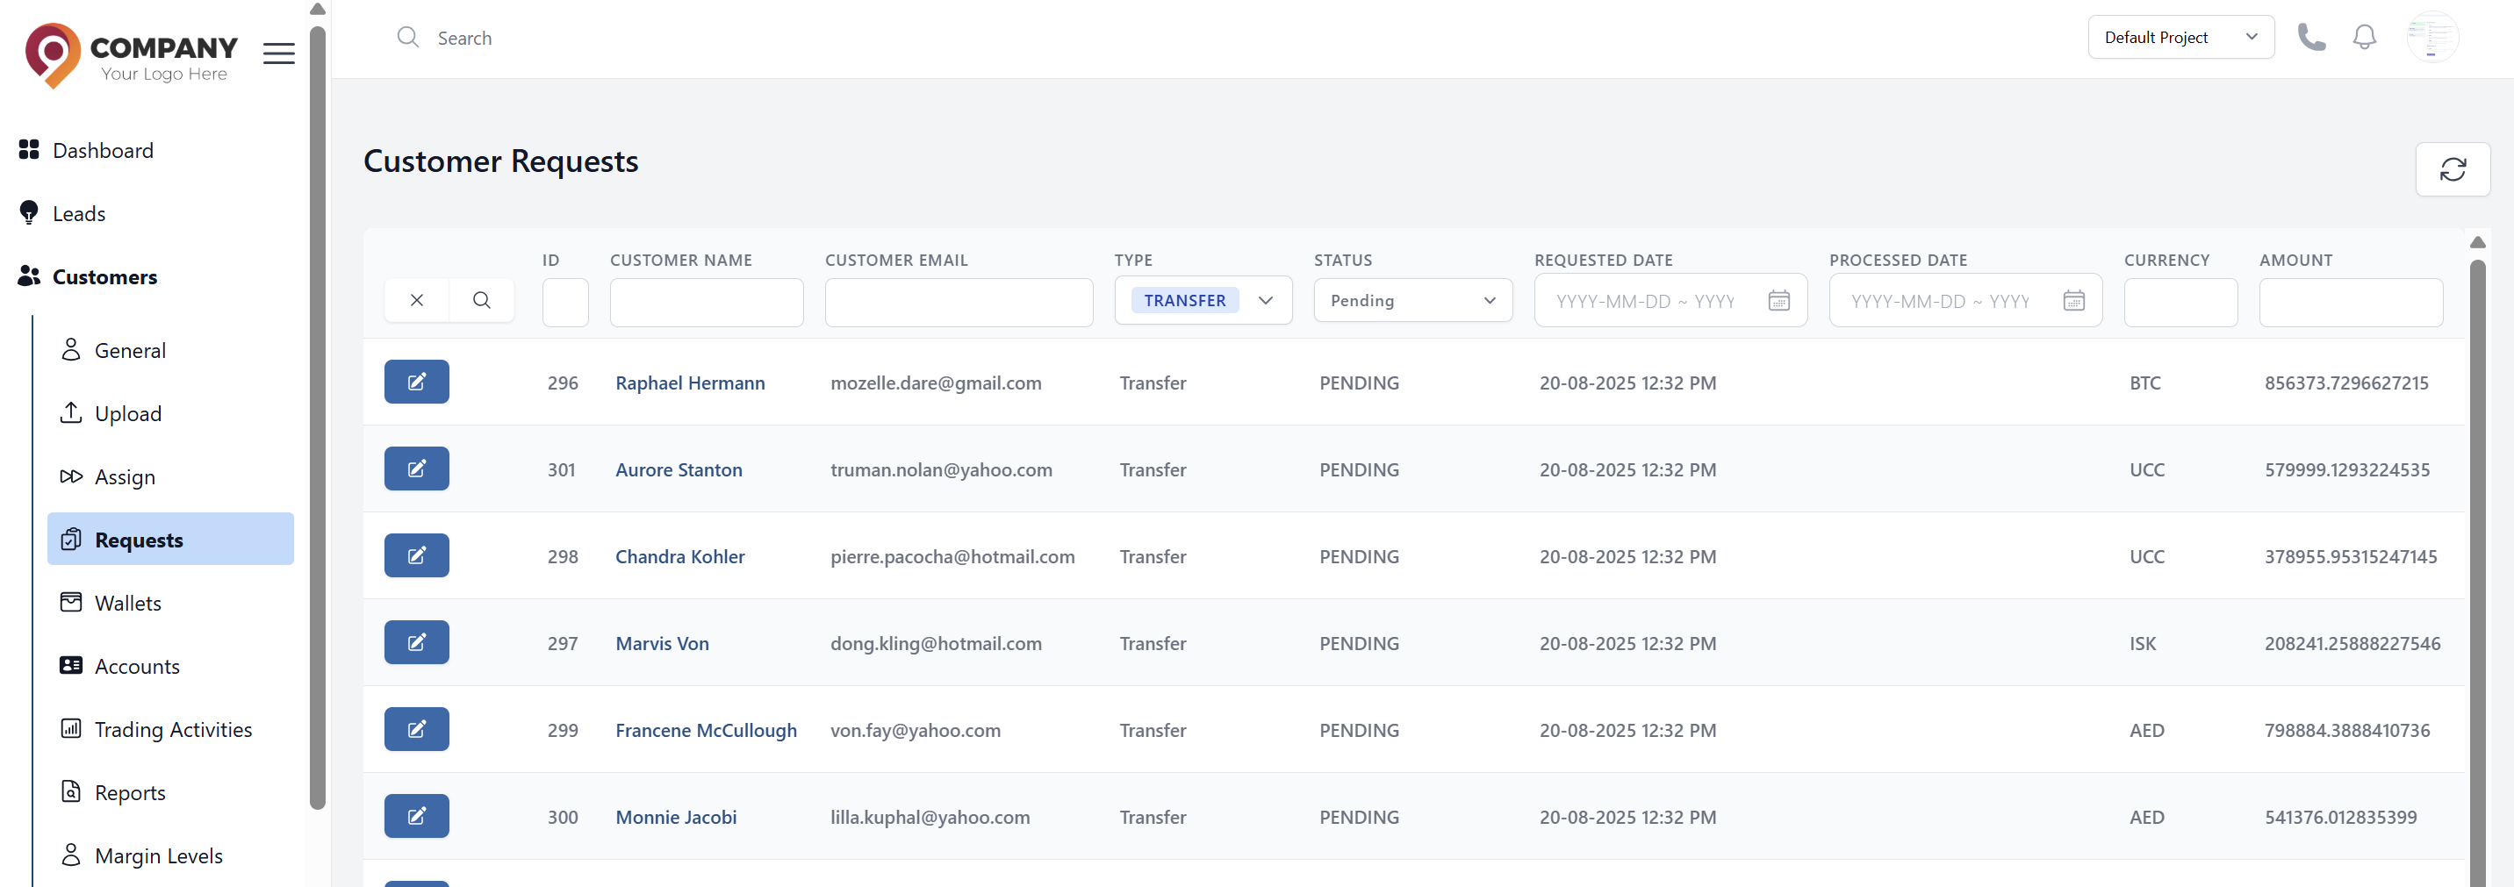Expand the Type filter dropdown
This screenshot has width=2514, height=887.
pos(1203,301)
